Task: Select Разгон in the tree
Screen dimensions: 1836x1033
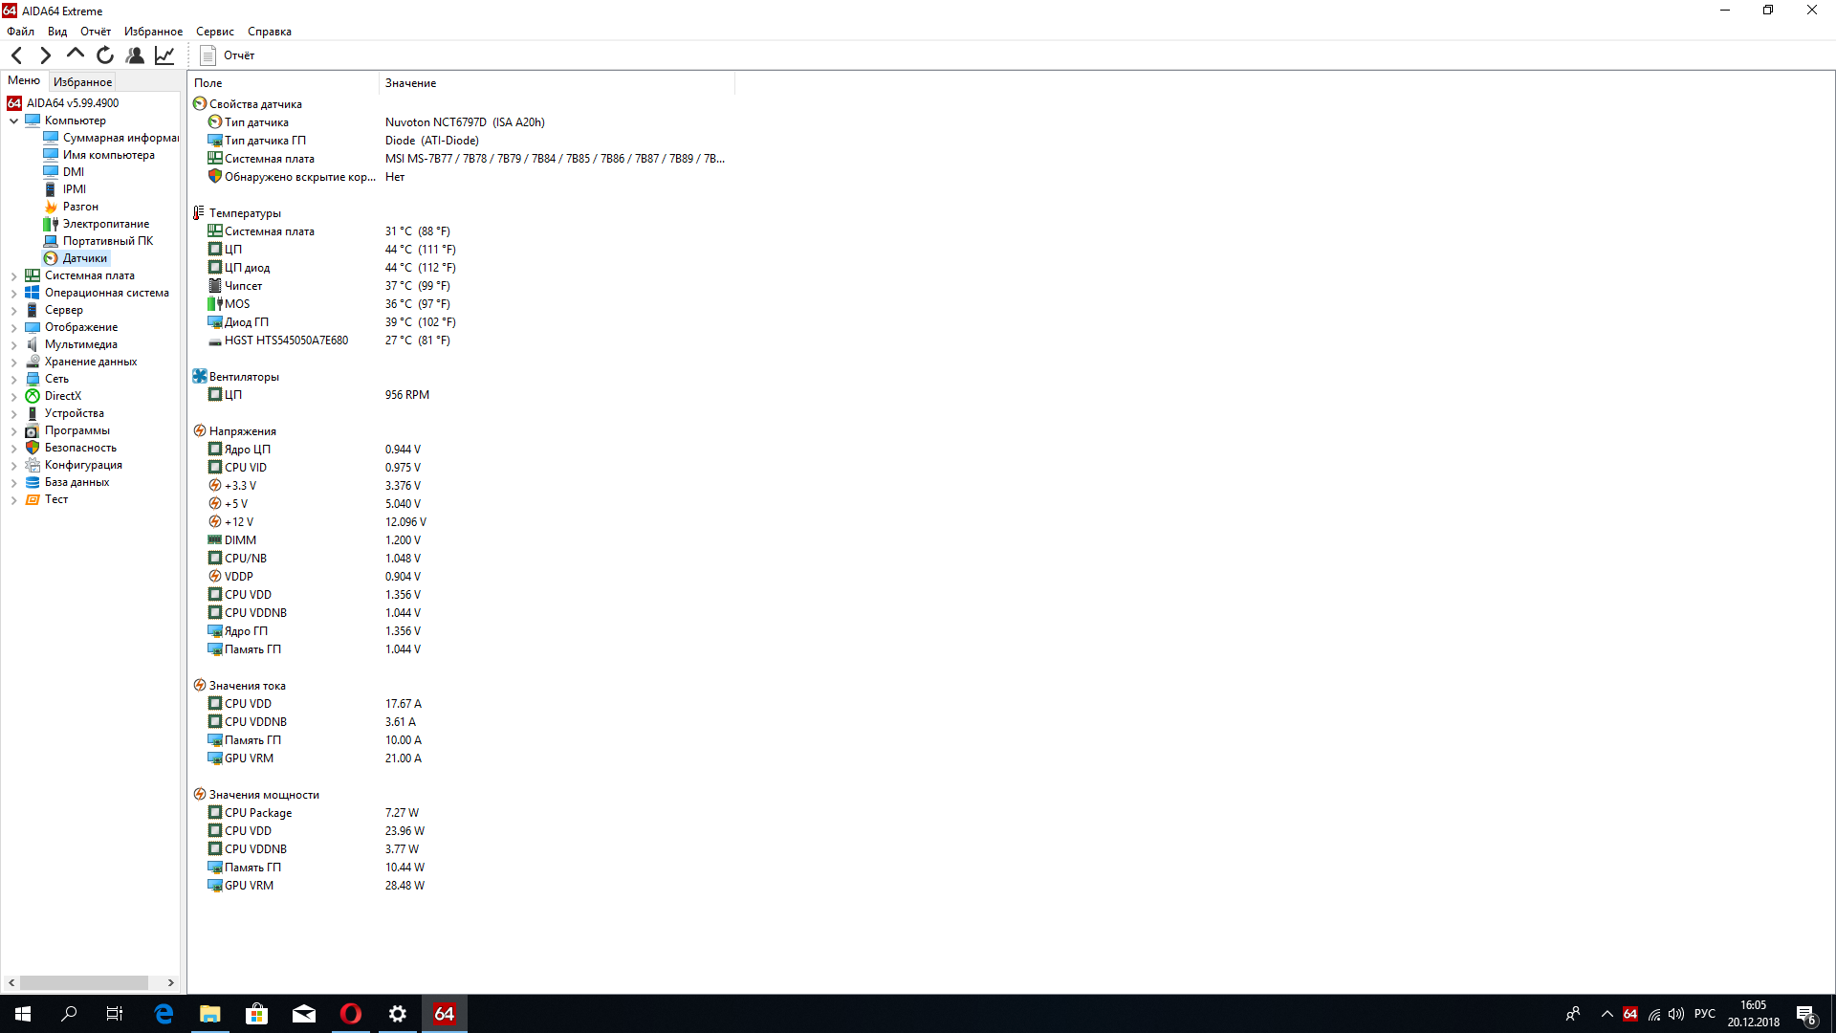Action: pos(80,207)
